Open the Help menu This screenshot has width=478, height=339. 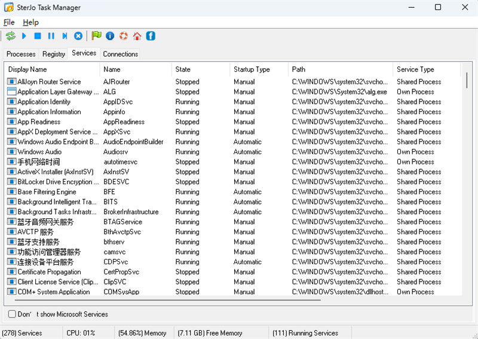coord(30,22)
